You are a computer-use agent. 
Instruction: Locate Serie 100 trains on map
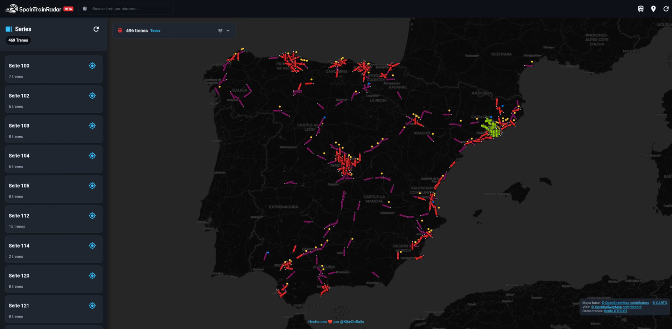(92, 66)
